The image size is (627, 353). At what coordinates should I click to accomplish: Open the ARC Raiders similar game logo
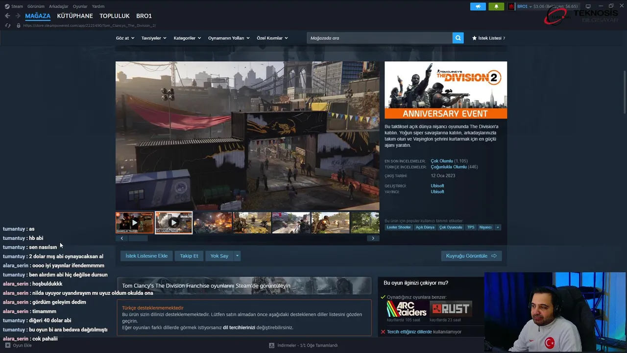tap(407, 309)
